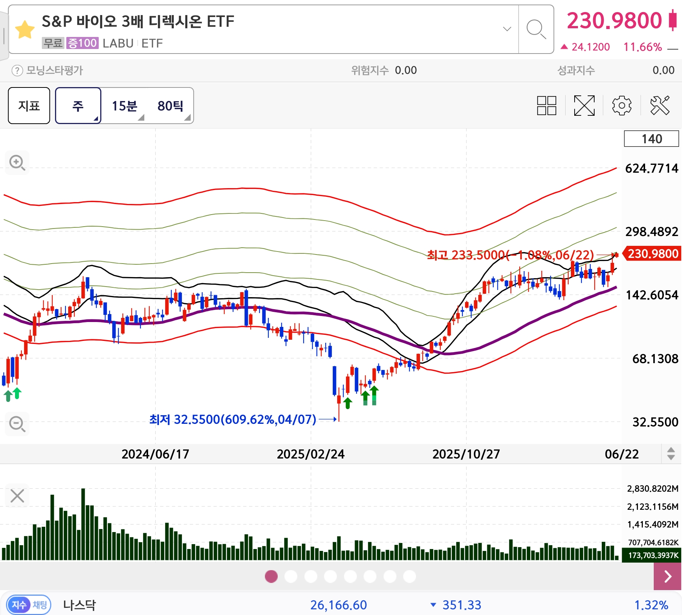Click the 무료 badge
The width and height of the screenshot is (682, 615).
pyautogui.click(x=53, y=43)
